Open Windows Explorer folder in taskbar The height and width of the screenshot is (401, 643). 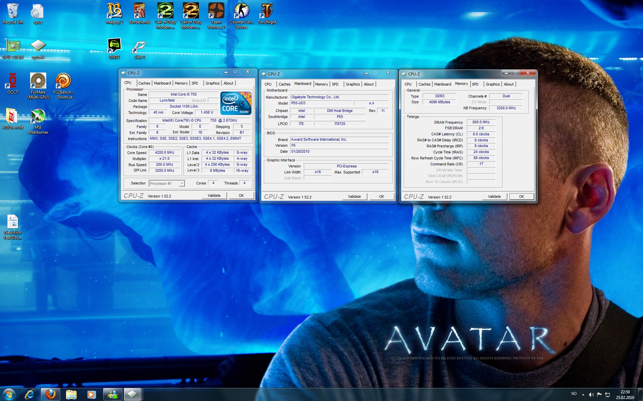coord(71,395)
